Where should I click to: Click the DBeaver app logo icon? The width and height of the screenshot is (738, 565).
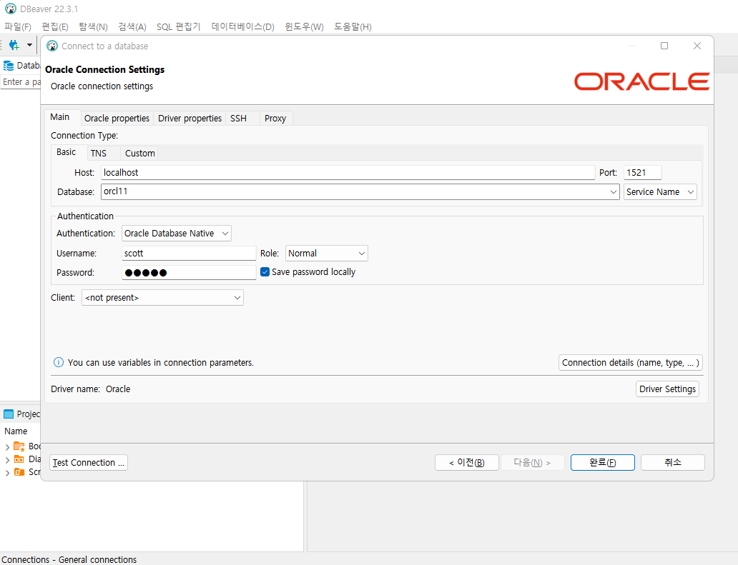(10, 9)
